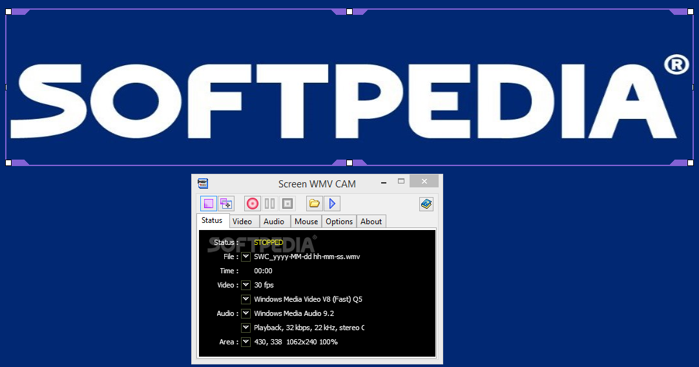
Task: Open the output folder icon
Action: click(x=314, y=204)
